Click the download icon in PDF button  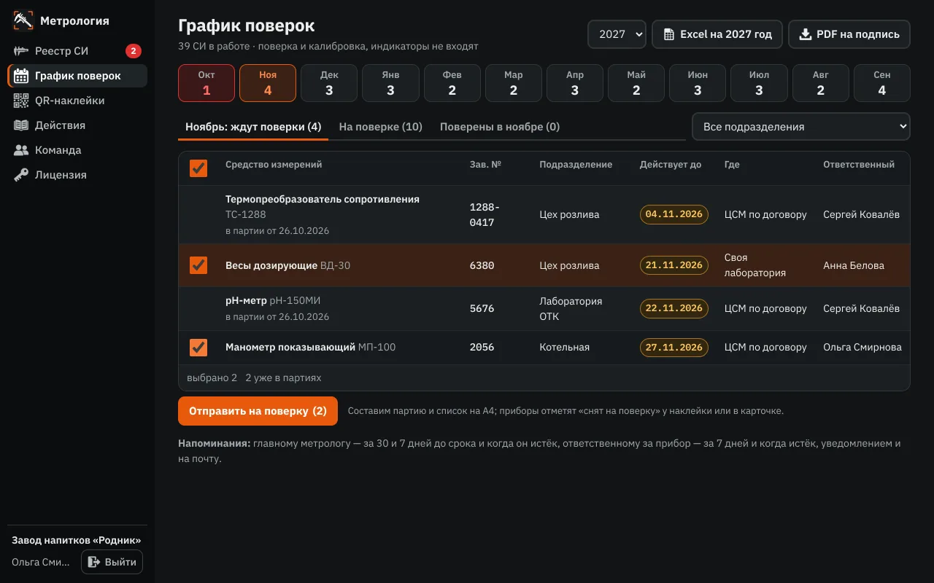point(806,34)
